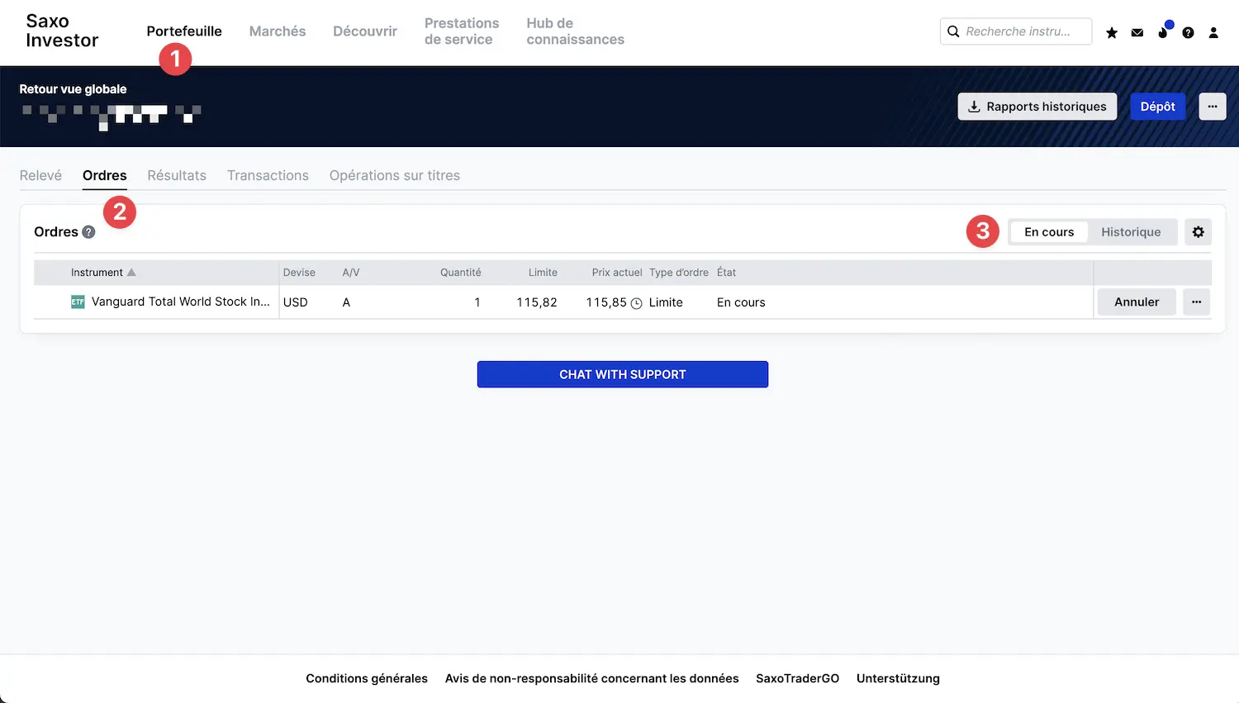Click the Devise column header
Screen dimensions: 1239x703
tap(299, 273)
